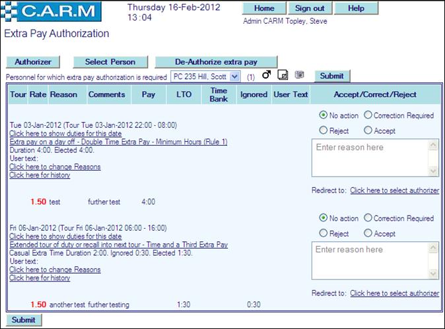Screen dimensions: 445x329
Task: Choose Accept for the 06-Jan-2012 entry
Action: coord(368,233)
